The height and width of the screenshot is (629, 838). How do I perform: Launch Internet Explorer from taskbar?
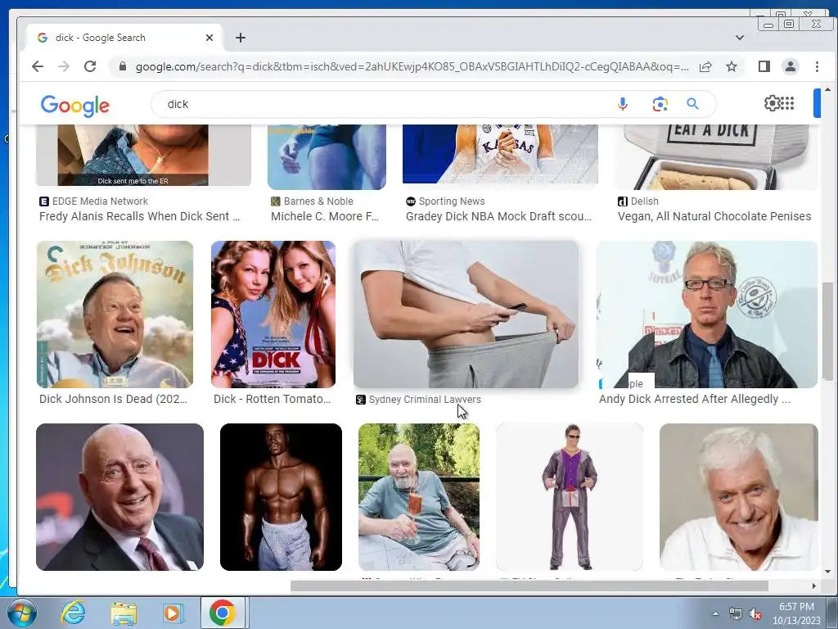click(x=73, y=613)
